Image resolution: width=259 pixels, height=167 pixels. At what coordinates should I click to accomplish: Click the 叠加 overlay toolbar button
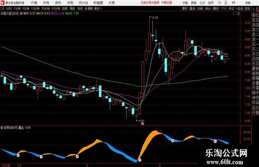point(192,9)
